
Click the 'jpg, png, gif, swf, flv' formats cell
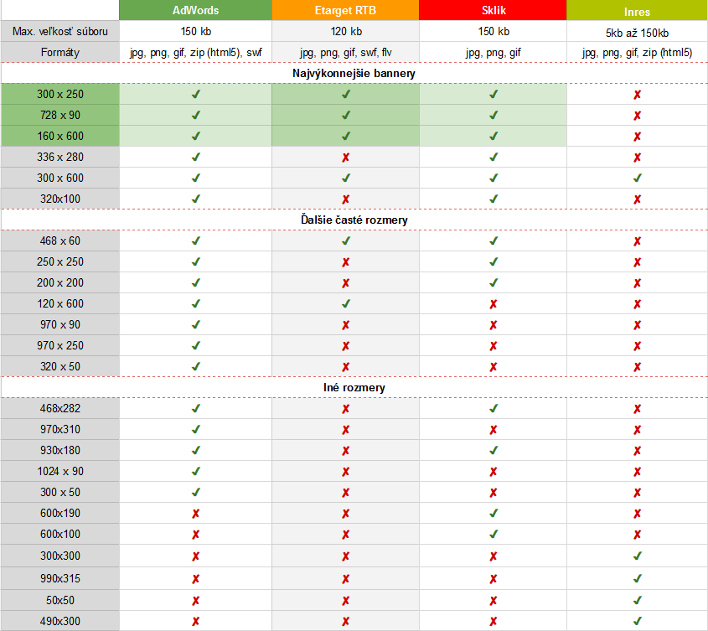345,53
